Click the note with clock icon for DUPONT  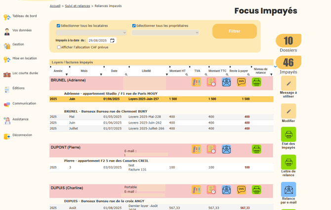click(x=211, y=149)
